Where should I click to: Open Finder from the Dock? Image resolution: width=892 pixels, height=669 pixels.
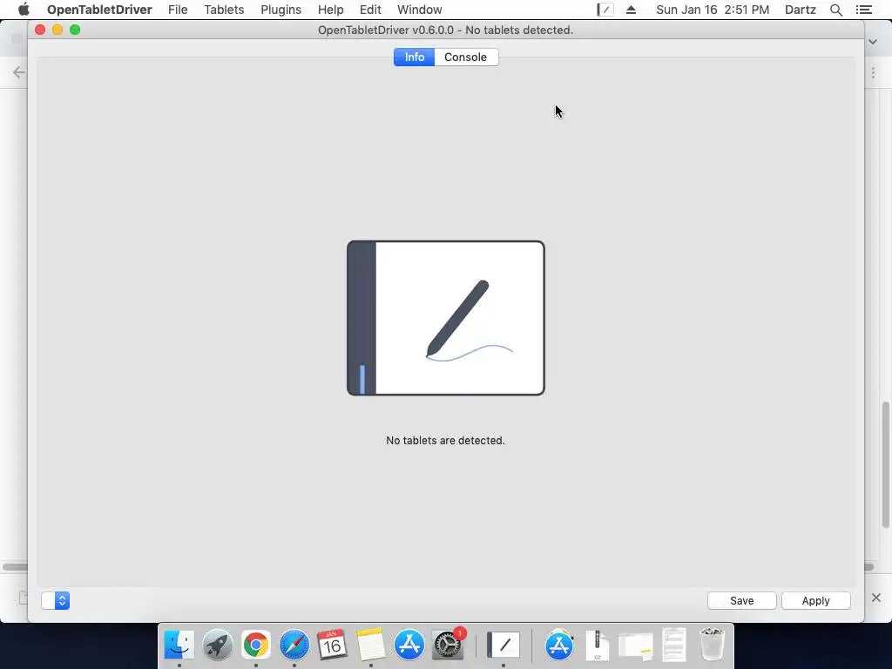[x=179, y=645]
